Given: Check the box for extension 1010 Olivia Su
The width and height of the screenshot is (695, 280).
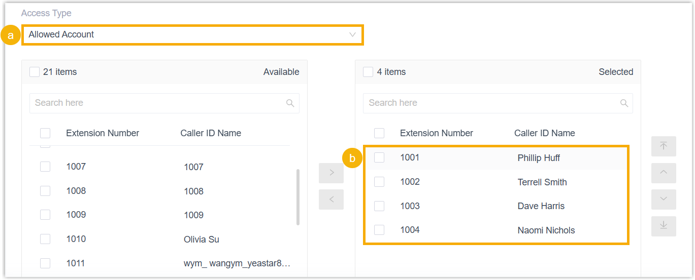Looking at the screenshot, I should click(45, 239).
